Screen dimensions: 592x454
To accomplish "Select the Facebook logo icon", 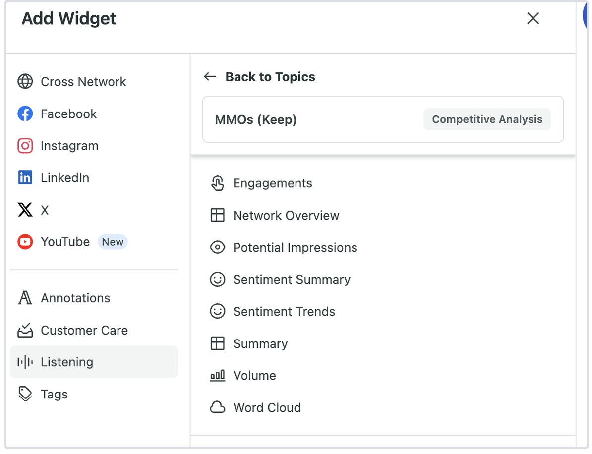I will 25,113.
